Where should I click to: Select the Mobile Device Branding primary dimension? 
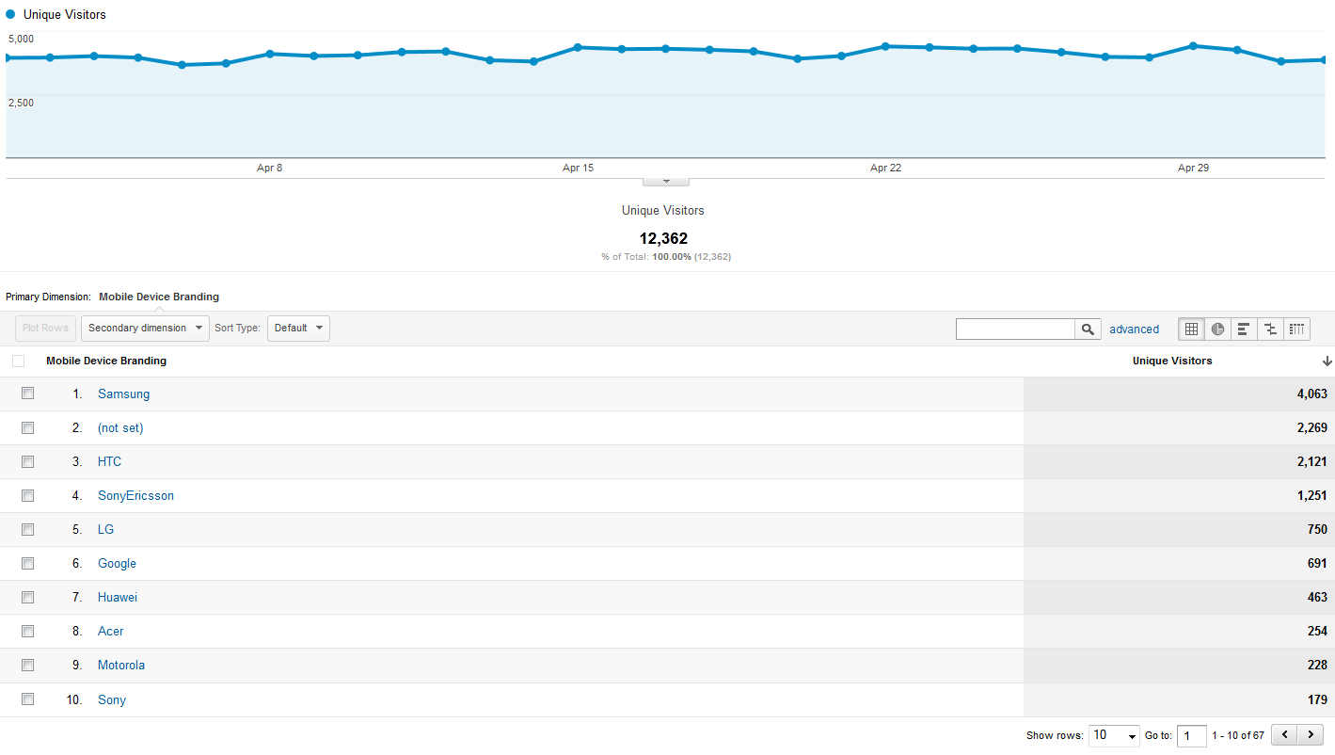pyautogui.click(x=159, y=297)
